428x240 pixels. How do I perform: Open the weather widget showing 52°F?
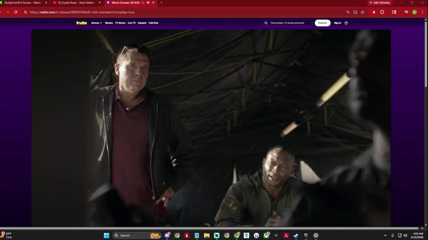click(7, 235)
